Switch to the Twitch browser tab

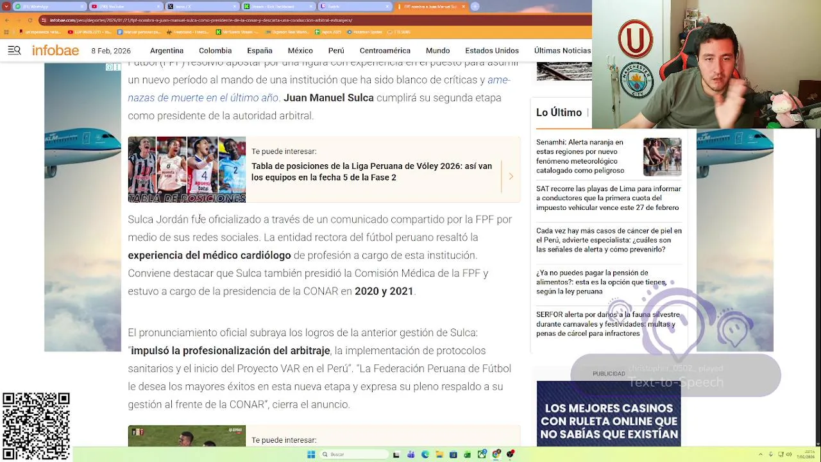coord(355,6)
